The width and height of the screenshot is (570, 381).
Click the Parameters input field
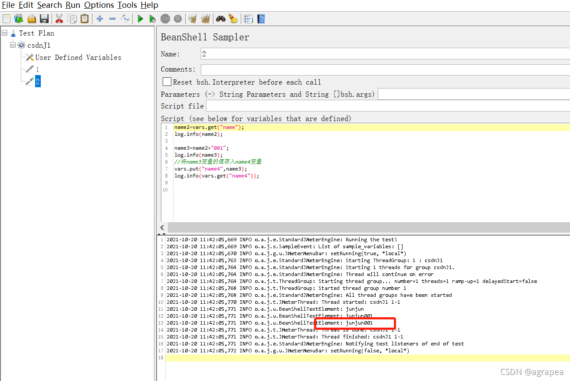pyautogui.click(x=474, y=94)
